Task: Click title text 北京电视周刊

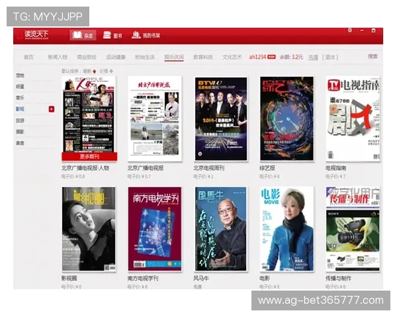Action: tap(209, 168)
